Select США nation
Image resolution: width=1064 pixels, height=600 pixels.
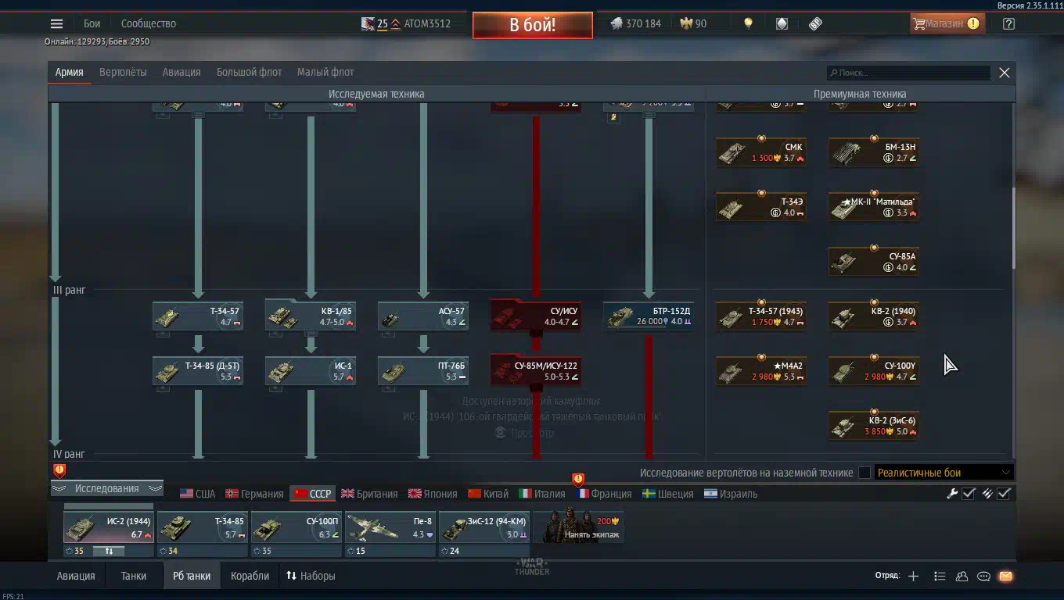[x=197, y=494]
